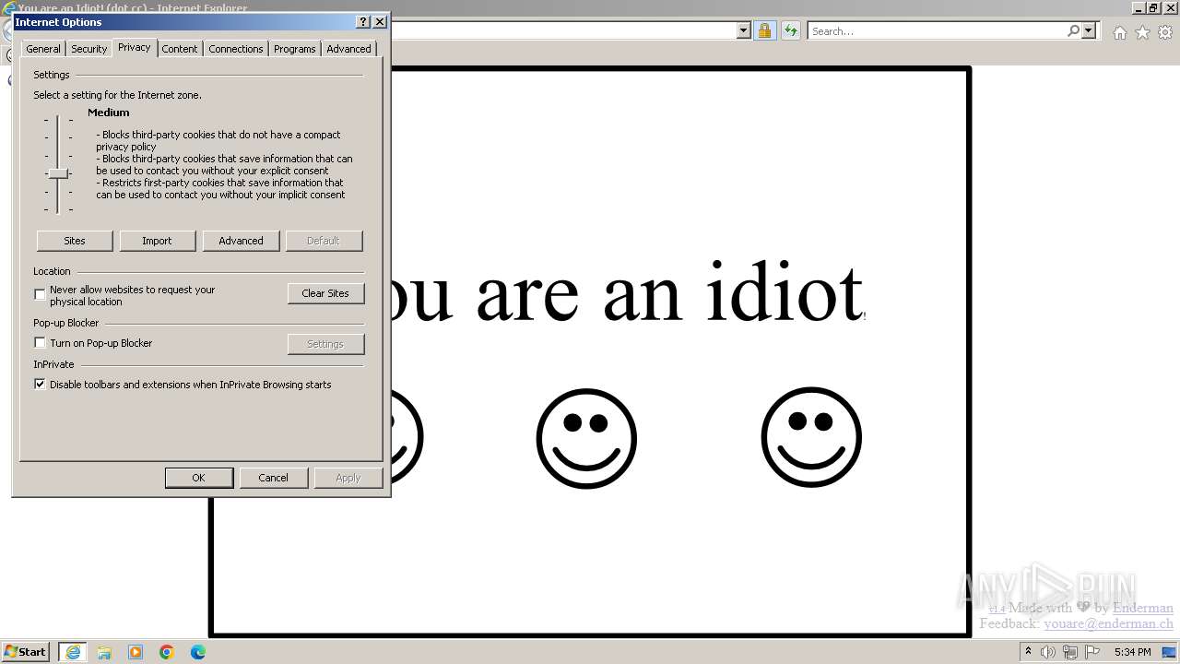
Task: Switch to the General tab
Action: click(x=43, y=49)
